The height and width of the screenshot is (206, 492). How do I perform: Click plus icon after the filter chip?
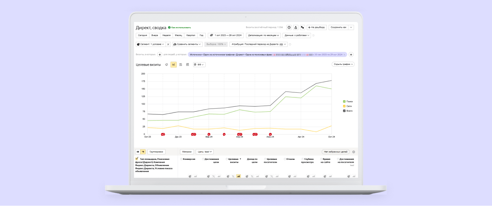tap(351, 55)
